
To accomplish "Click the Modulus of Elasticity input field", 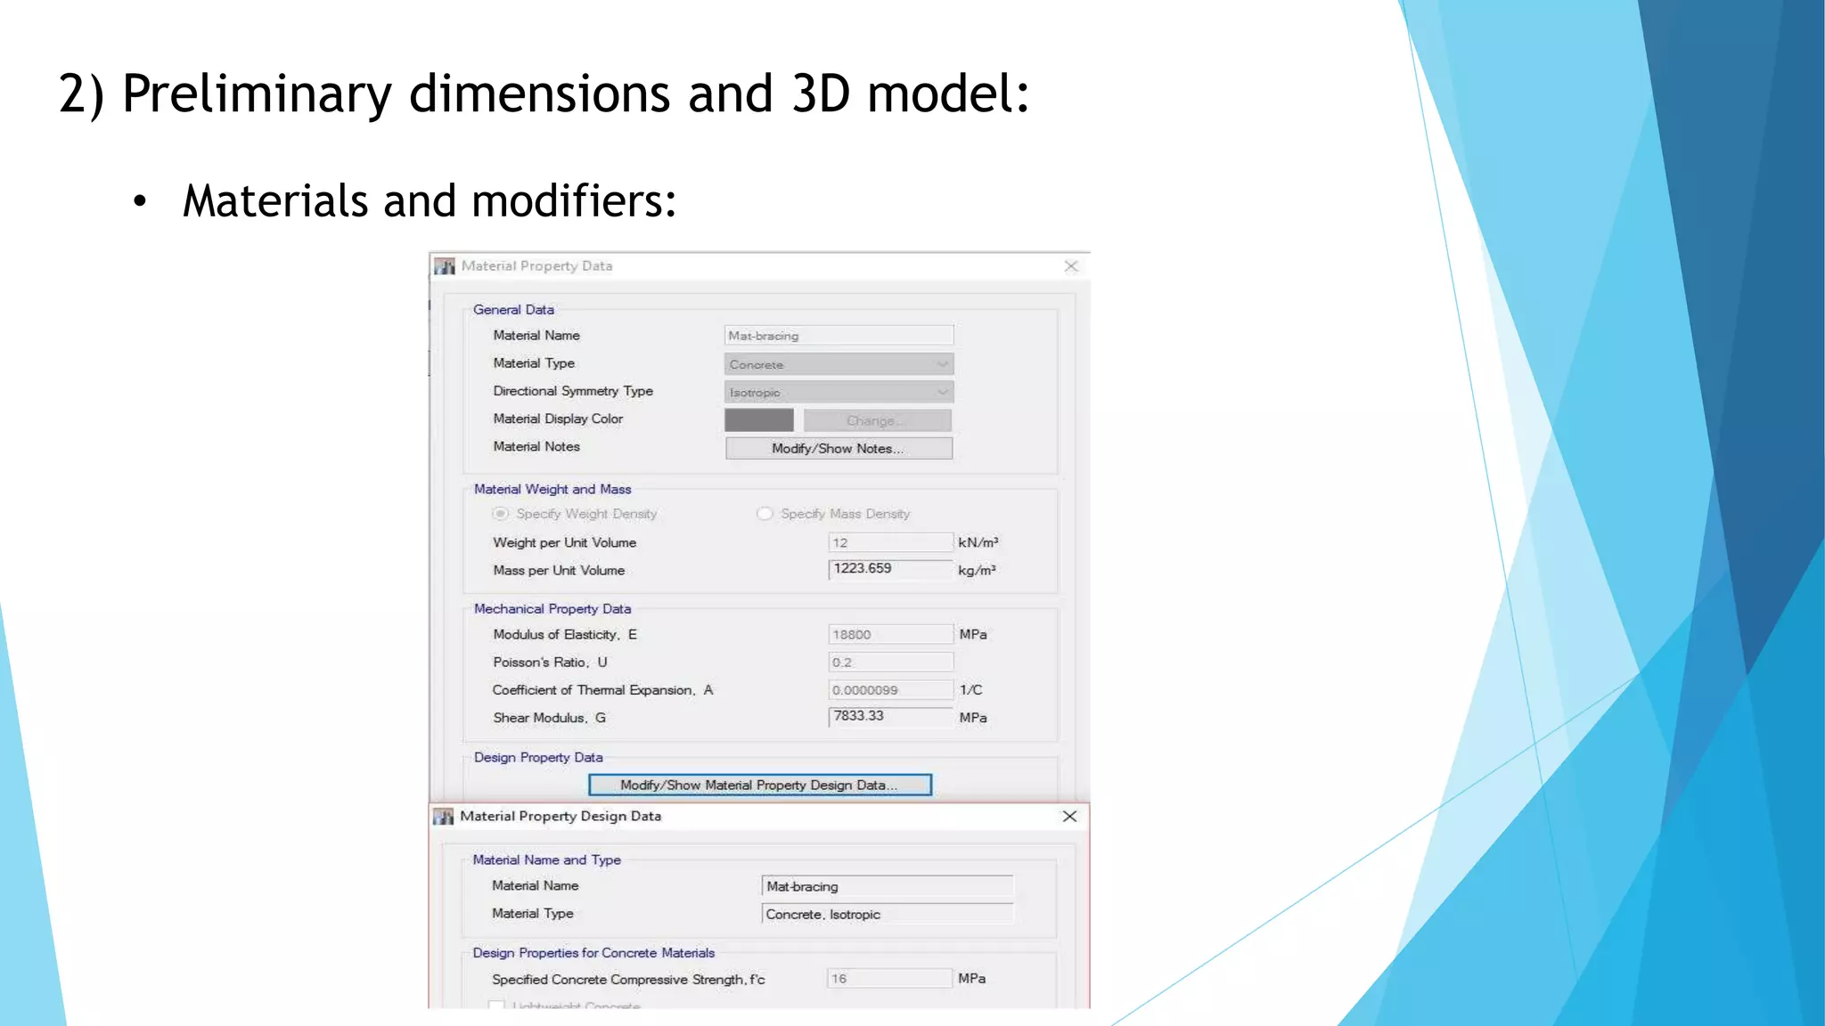I will [x=890, y=634].
